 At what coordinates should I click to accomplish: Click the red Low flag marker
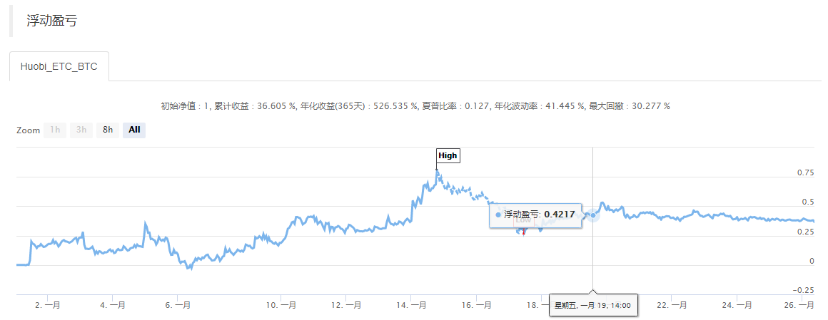[523, 221]
